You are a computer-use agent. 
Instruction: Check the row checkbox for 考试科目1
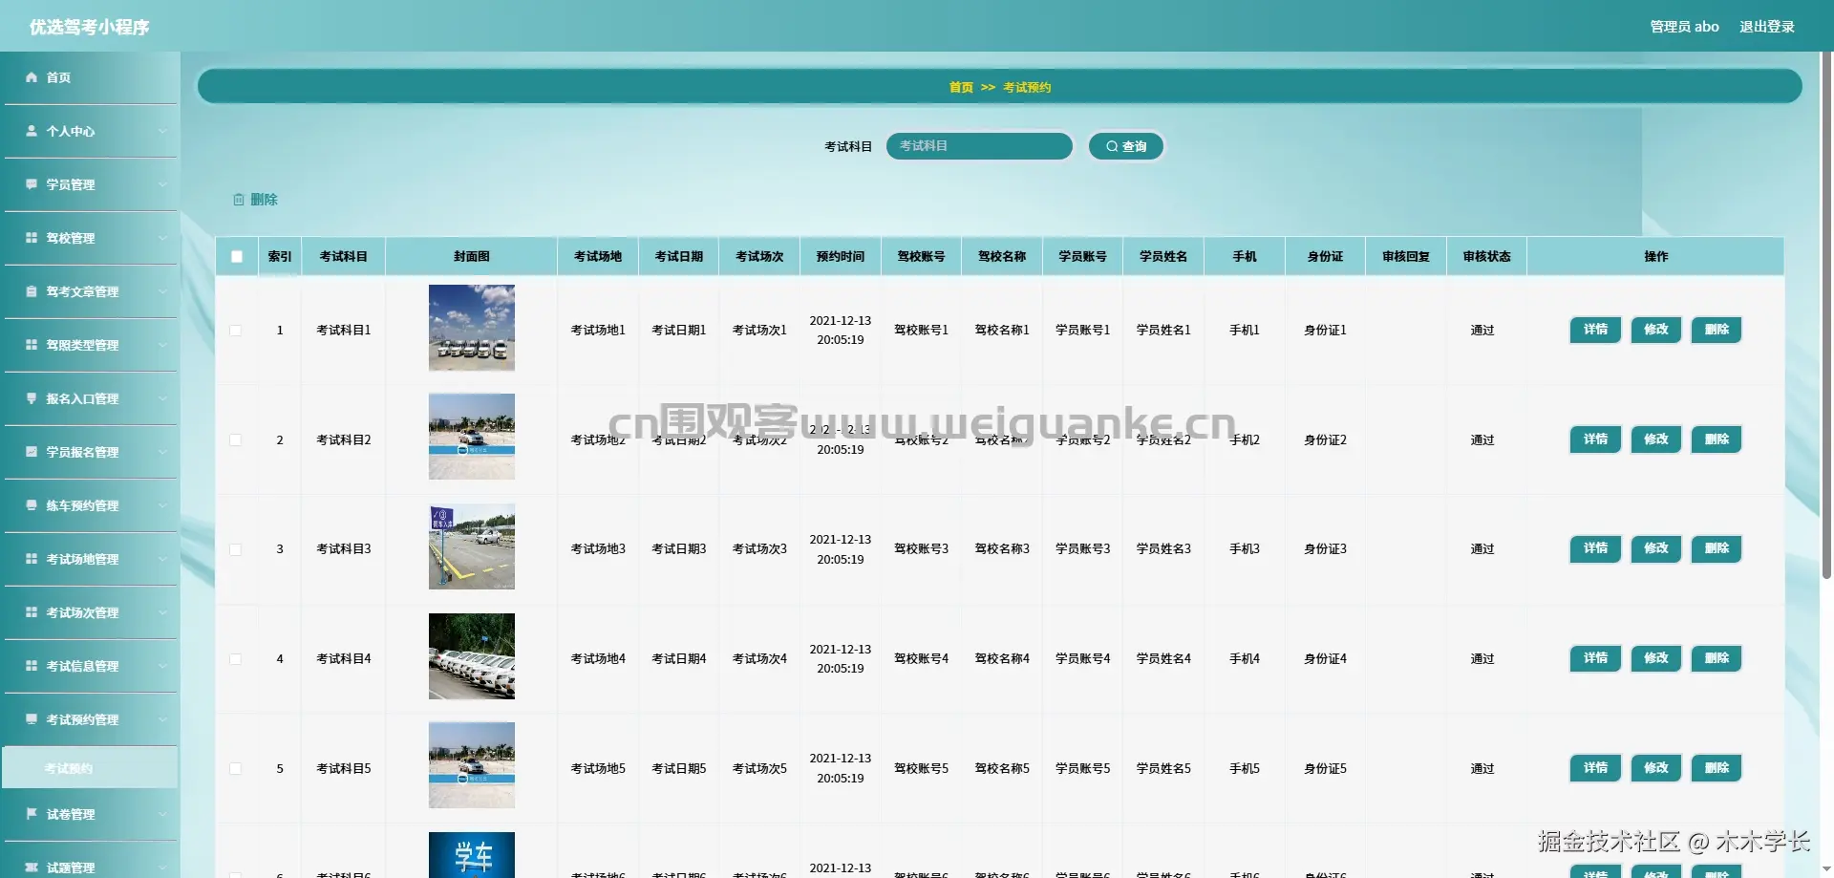click(x=236, y=331)
